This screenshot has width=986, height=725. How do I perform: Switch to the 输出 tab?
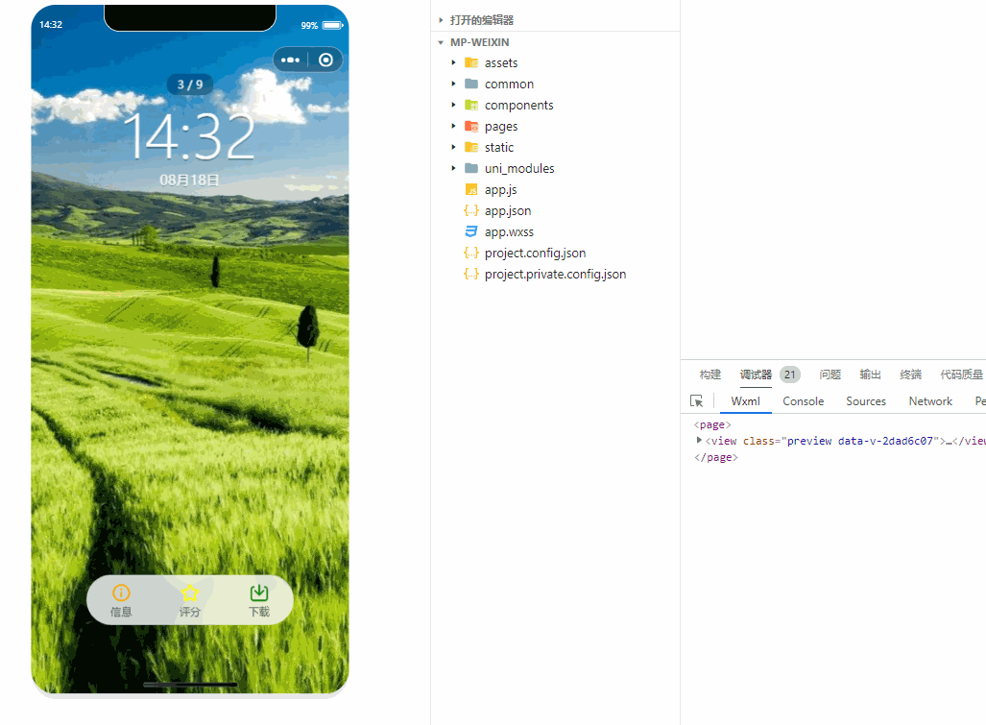click(870, 375)
